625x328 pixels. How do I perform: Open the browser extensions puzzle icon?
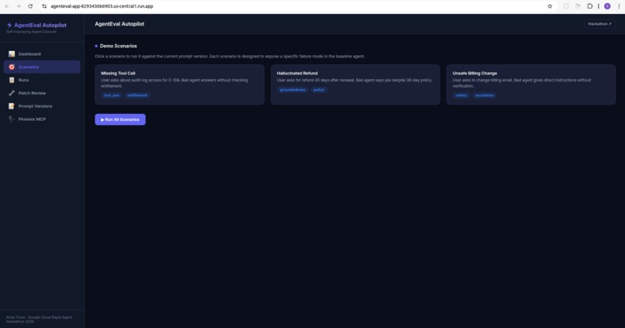pyautogui.click(x=589, y=6)
